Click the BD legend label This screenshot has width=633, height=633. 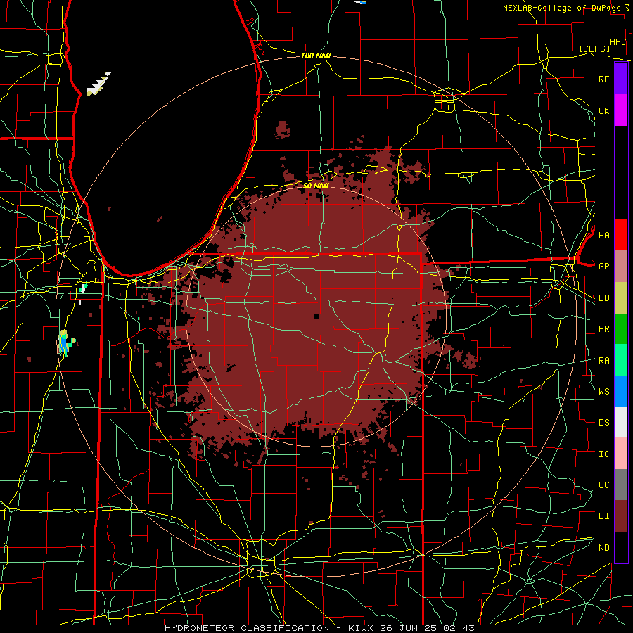click(x=603, y=298)
